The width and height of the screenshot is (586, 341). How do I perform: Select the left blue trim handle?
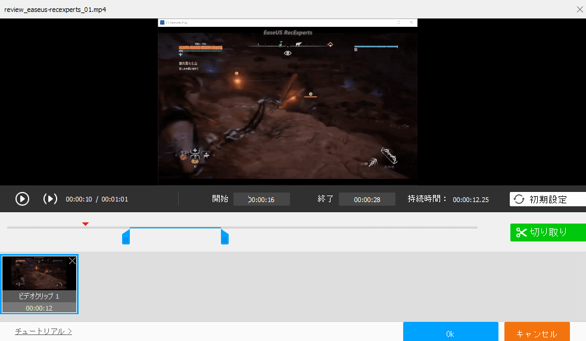[126, 237]
